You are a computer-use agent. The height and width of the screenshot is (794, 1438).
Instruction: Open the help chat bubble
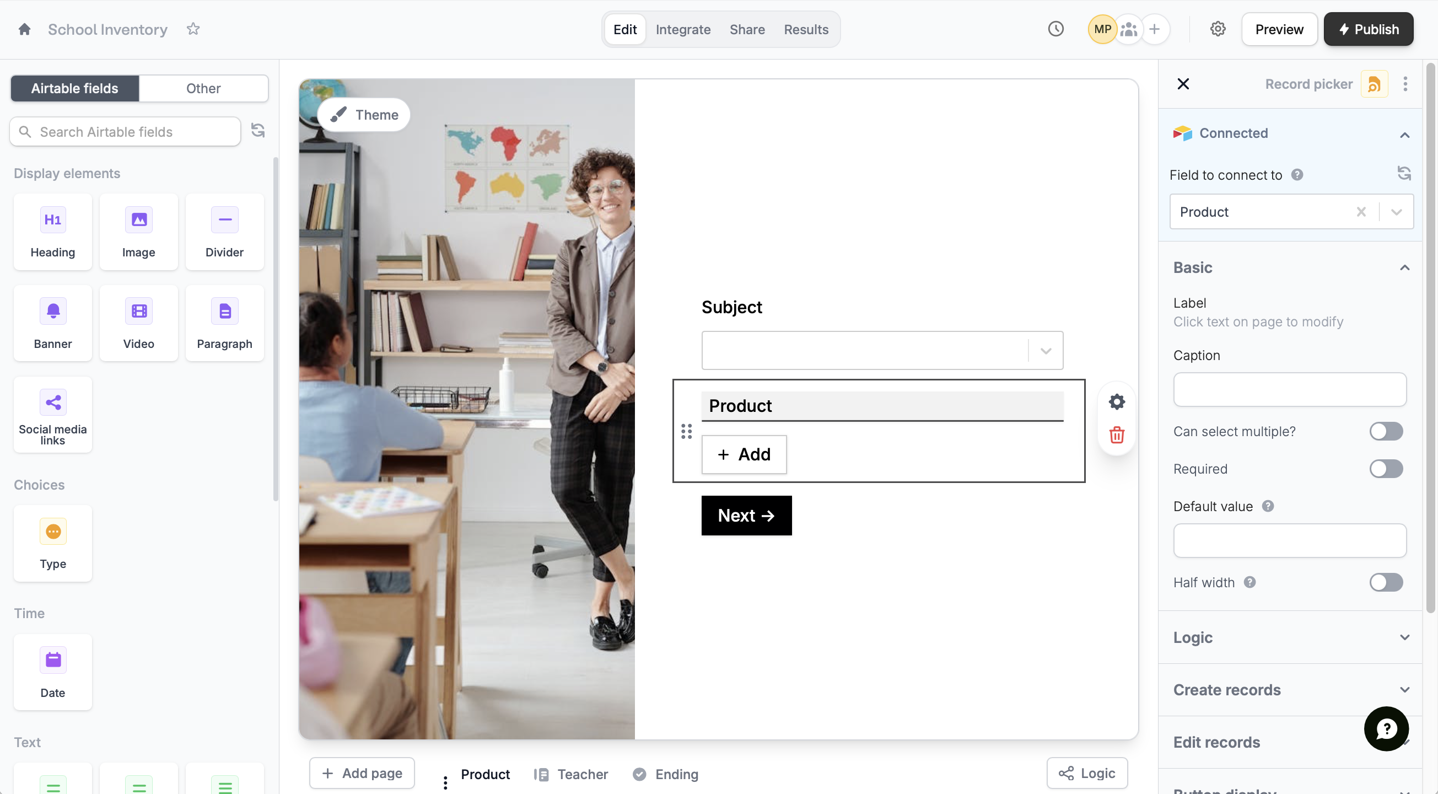click(1386, 728)
